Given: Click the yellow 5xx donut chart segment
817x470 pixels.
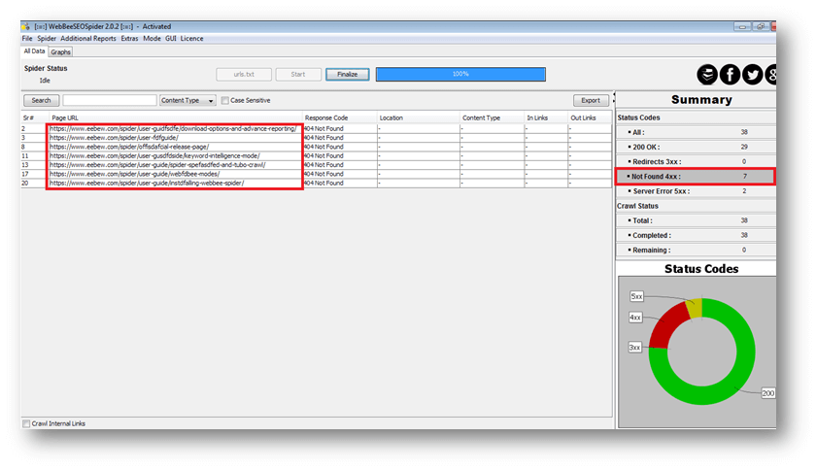Looking at the screenshot, I should [695, 308].
